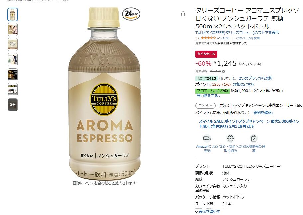Expand product details with 表示を増やす
This screenshot has width=303, height=215.
click(x=208, y=212)
